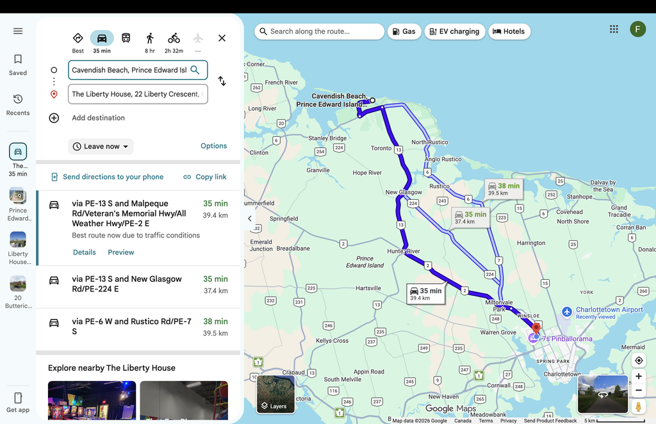Open Google apps grid

[x=614, y=29]
